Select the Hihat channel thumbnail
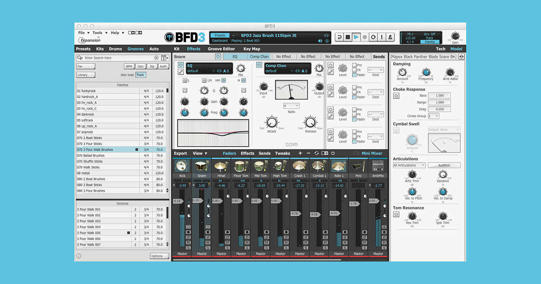The width and height of the screenshot is (541, 284). tap(221, 166)
